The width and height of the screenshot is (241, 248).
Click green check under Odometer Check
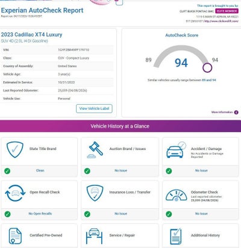(169, 214)
